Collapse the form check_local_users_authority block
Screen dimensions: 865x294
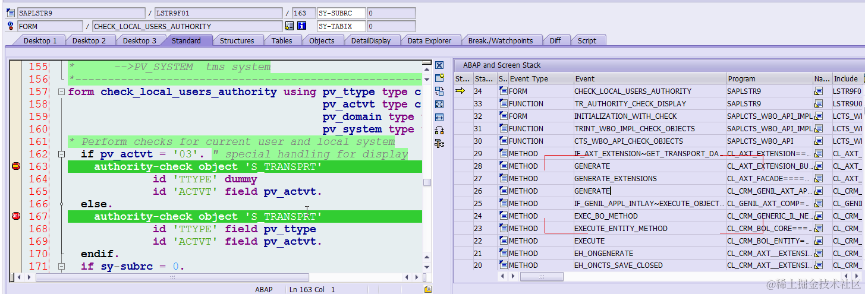(x=61, y=92)
